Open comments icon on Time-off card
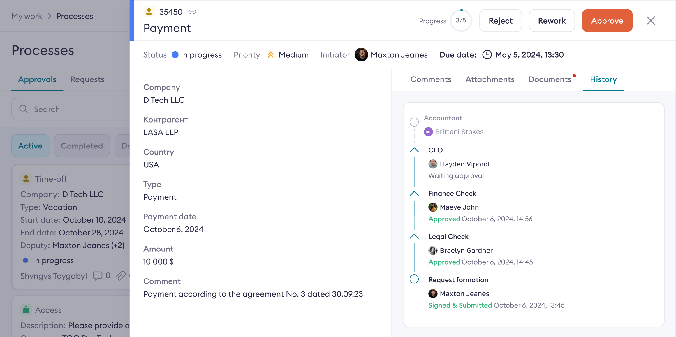The image size is (676, 337). tap(98, 276)
